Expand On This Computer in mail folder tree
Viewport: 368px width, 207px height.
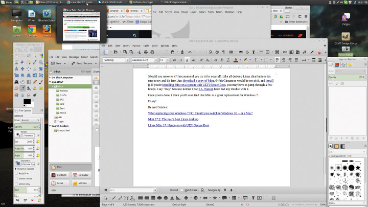tap(50, 78)
